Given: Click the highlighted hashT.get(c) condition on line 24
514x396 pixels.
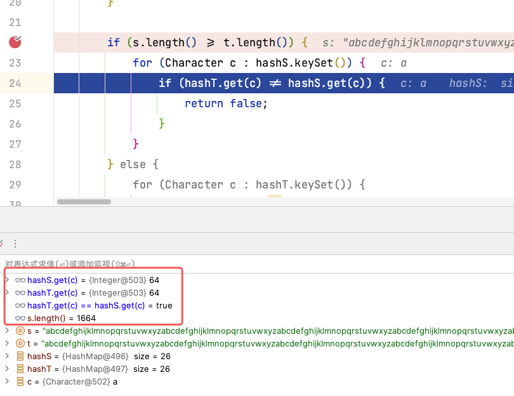Looking at the screenshot, I should (223, 83).
